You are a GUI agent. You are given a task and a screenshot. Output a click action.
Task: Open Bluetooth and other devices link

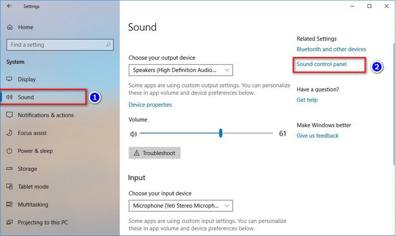[331, 49]
